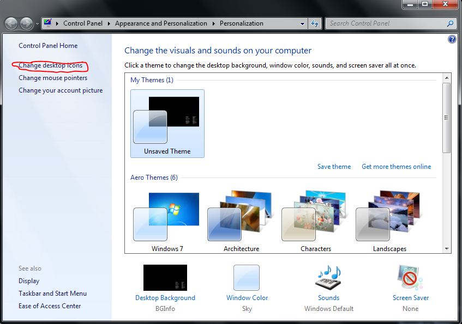Click Get more themes online
Viewport: 462px width, 324px height.
397,167
